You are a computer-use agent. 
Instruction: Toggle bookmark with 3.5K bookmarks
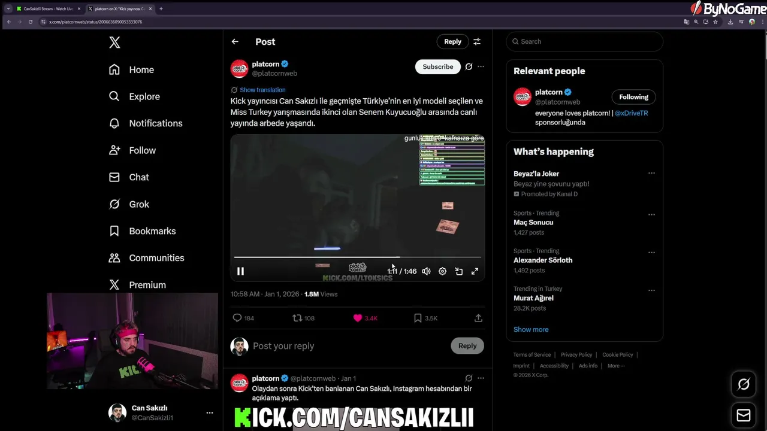click(425, 318)
